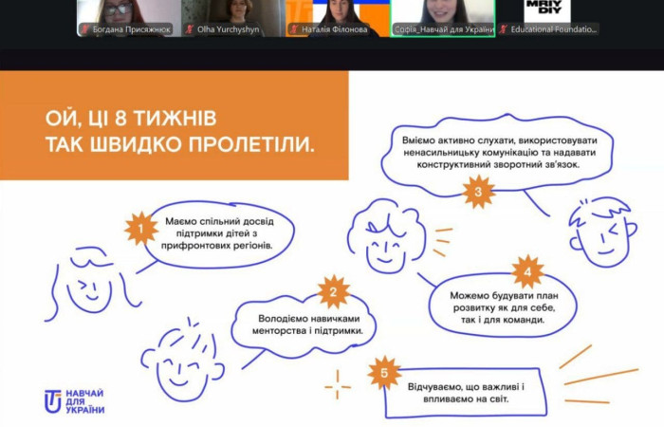The image size is (664, 427).
Task: Click the Софія_Навчай для України name label
Action: click(446, 29)
